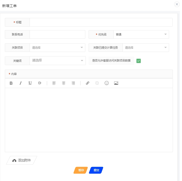Center align text in the editor
Viewport: 182px width, 181px height.
[x=64, y=83]
